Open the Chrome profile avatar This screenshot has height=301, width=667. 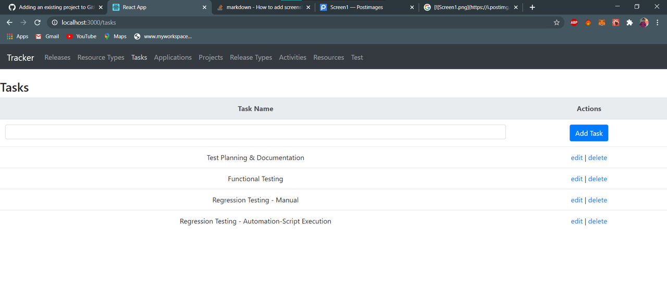coord(644,22)
